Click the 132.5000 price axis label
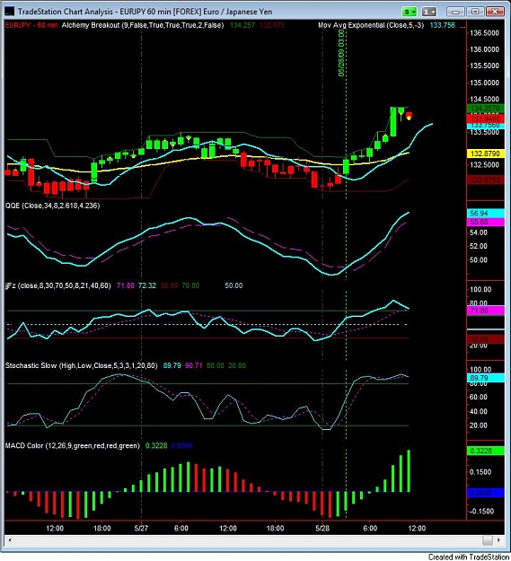This screenshot has height=561, width=511. coord(485,165)
